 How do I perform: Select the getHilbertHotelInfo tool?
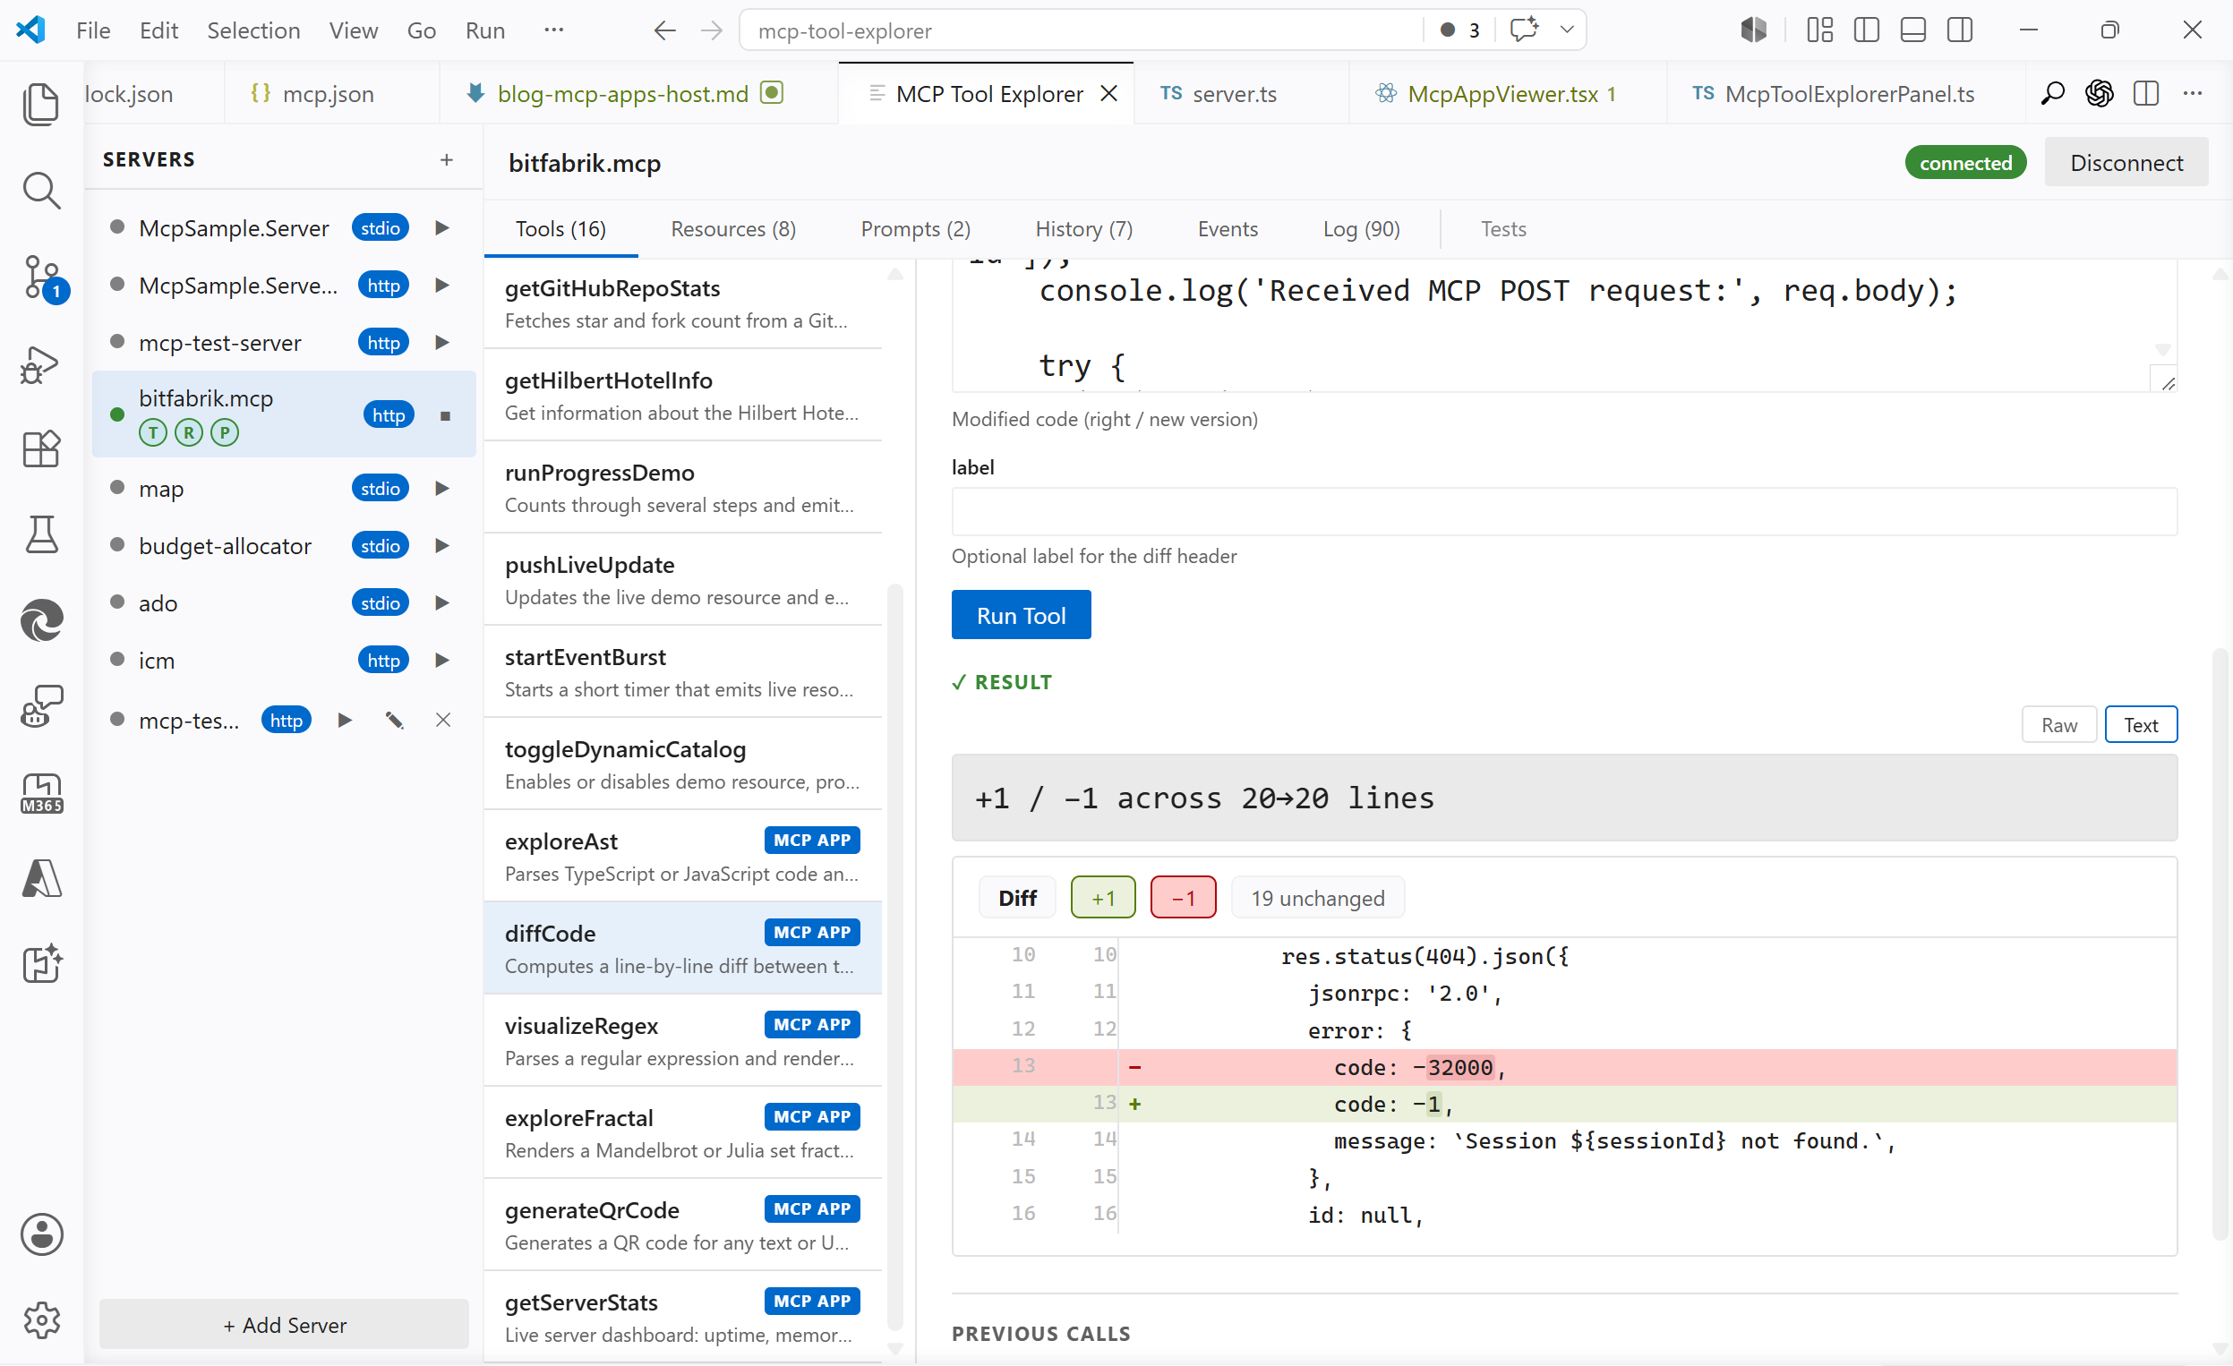pos(682,395)
